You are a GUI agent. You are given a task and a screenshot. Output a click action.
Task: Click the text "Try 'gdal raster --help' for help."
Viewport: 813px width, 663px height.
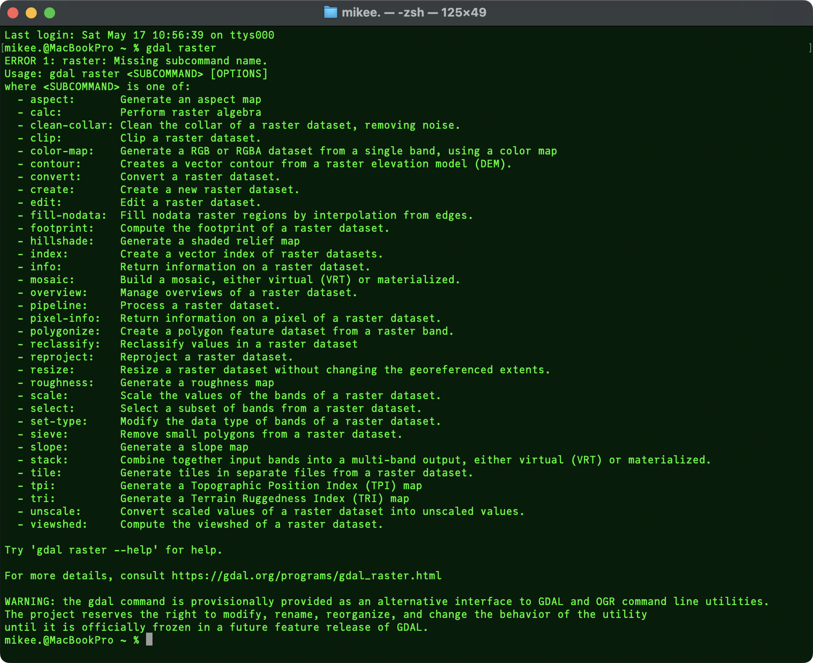[113, 550]
